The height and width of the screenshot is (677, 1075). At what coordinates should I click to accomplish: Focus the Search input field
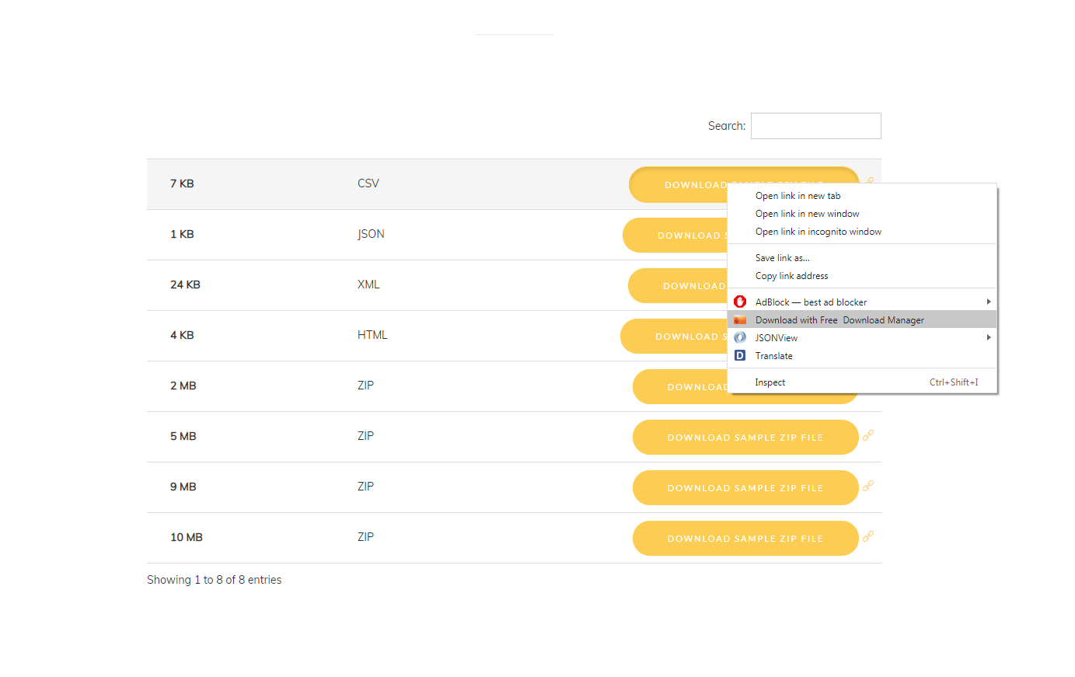[x=815, y=126]
